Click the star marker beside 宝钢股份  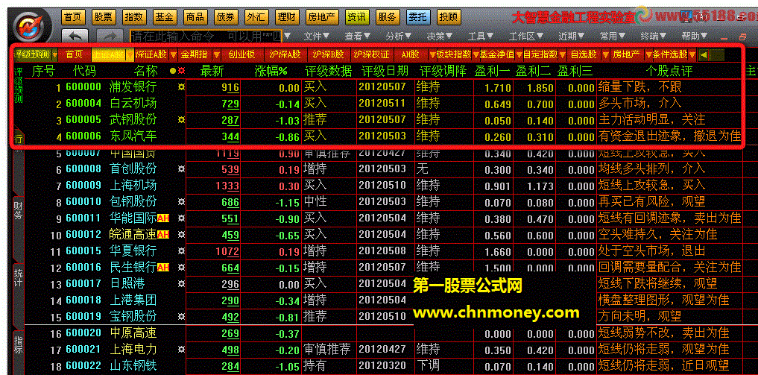click(x=181, y=316)
